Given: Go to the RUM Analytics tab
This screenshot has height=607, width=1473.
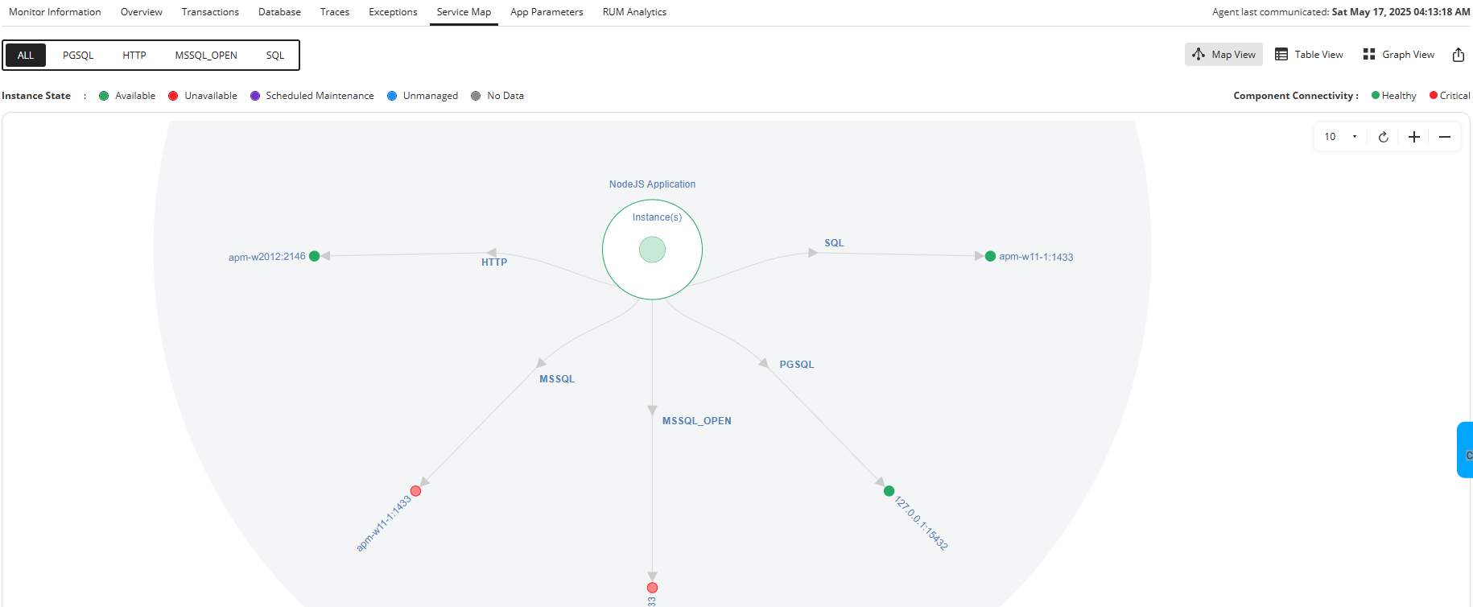Looking at the screenshot, I should pos(634,12).
